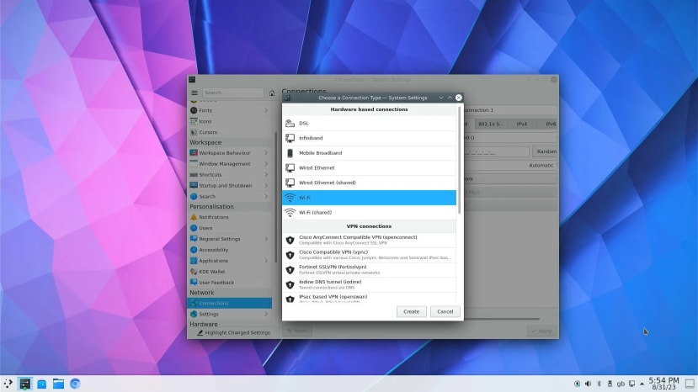
Task: Open the KDE application launcher
Action: click(8, 384)
